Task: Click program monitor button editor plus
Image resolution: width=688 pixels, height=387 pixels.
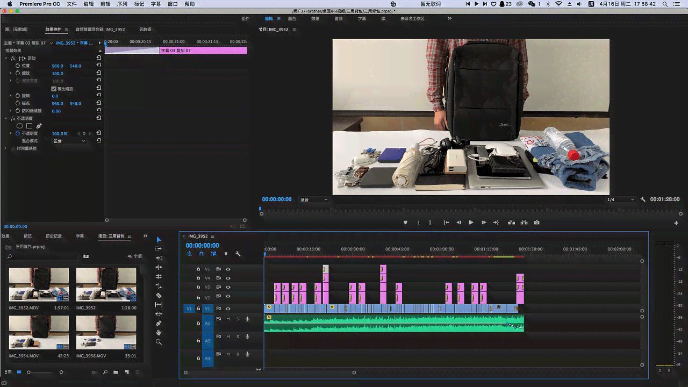Action: pyautogui.click(x=676, y=223)
